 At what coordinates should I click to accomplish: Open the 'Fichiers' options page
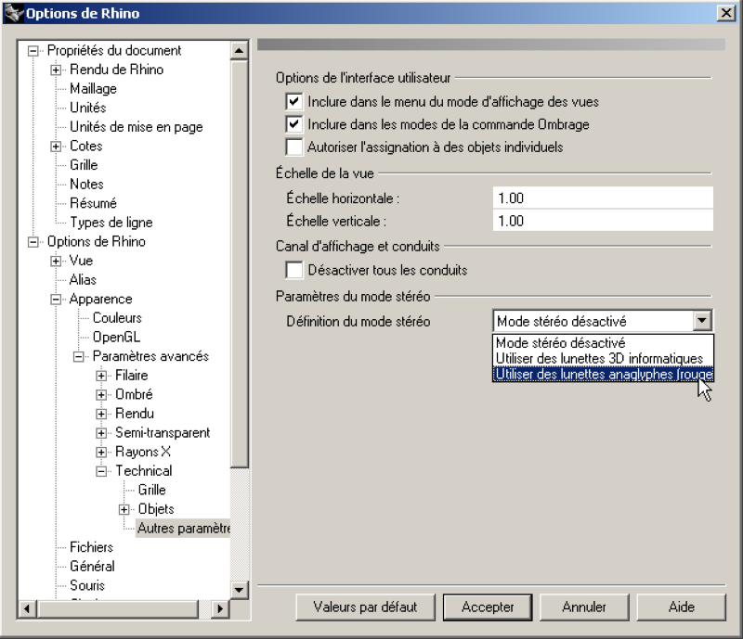point(91,547)
